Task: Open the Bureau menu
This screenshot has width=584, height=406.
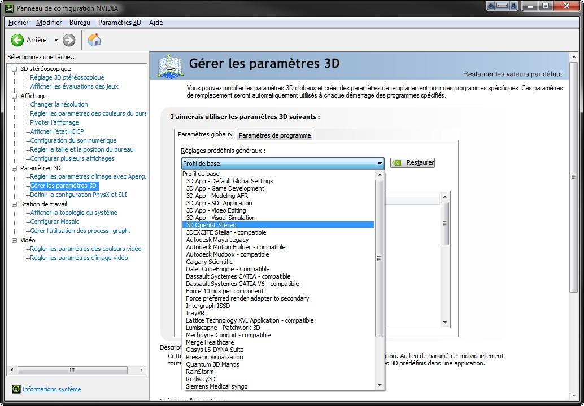Action: coord(80,23)
